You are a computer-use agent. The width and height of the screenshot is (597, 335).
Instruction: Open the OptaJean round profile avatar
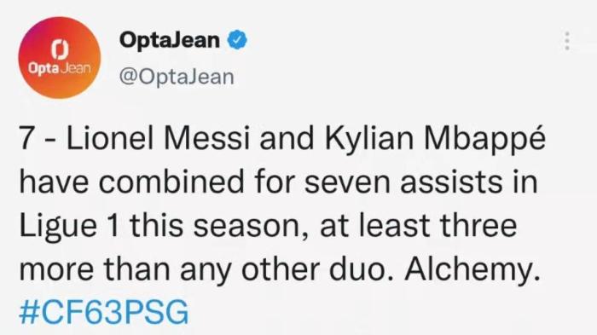coord(60,57)
